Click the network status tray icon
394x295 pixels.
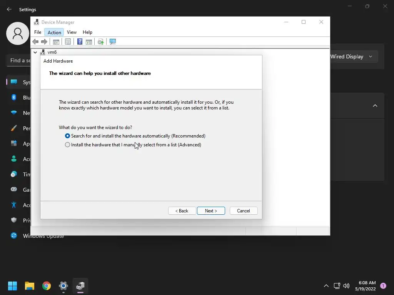coord(337,286)
